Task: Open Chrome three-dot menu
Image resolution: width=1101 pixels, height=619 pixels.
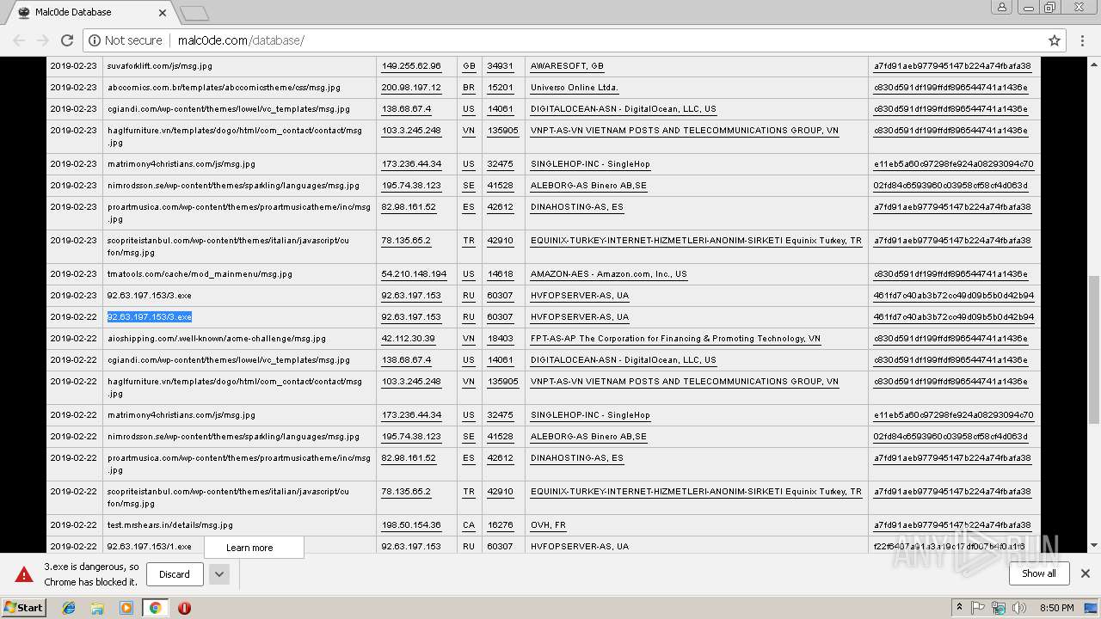Action: pyautogui.click(x=1082, y=40)
